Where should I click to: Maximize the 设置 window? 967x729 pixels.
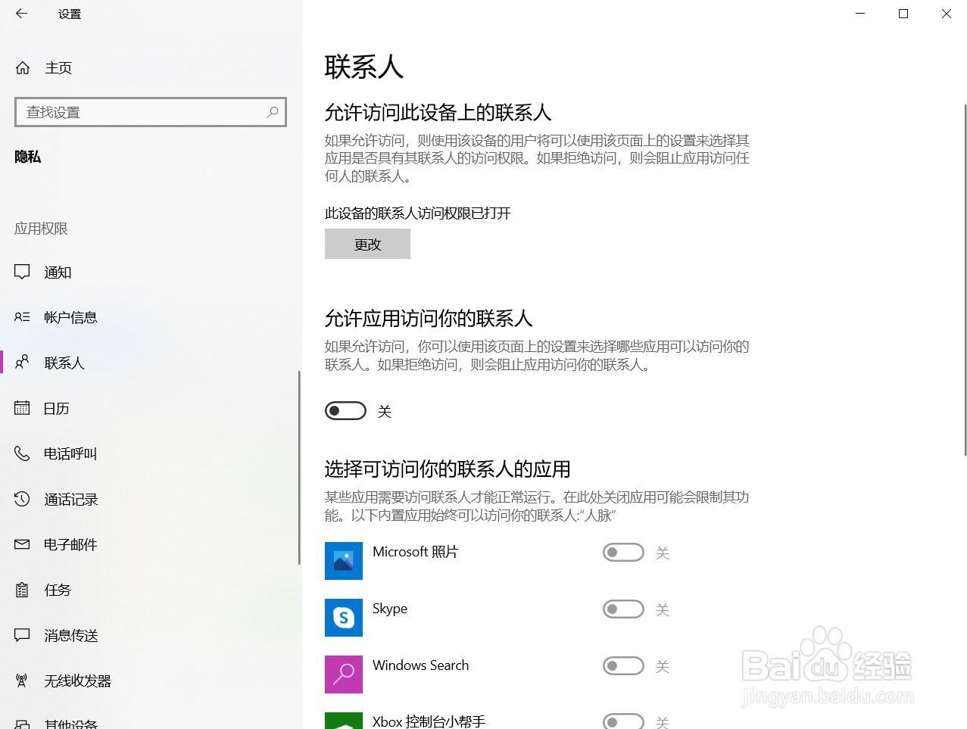pyautogui.click(x=903, y=14)
